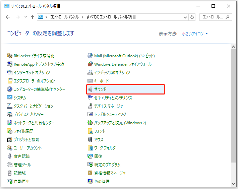Open the インターネット オプション globe icon
238x189 pixels.
(10, 72)
